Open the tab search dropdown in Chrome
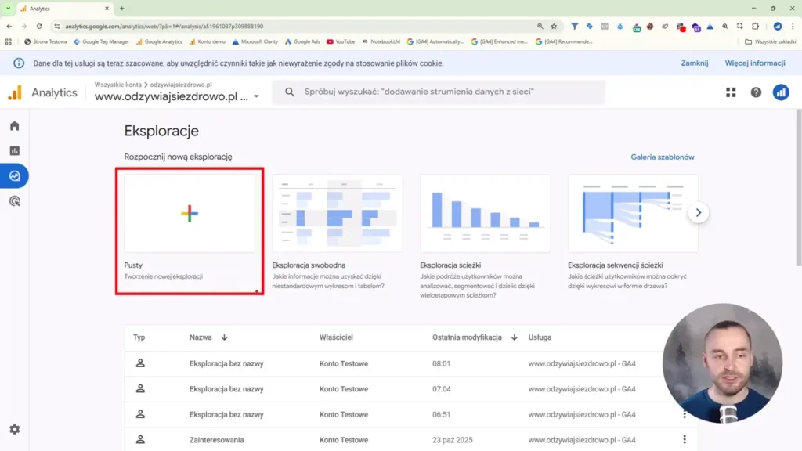802x451 pixels. coord(8,8)
